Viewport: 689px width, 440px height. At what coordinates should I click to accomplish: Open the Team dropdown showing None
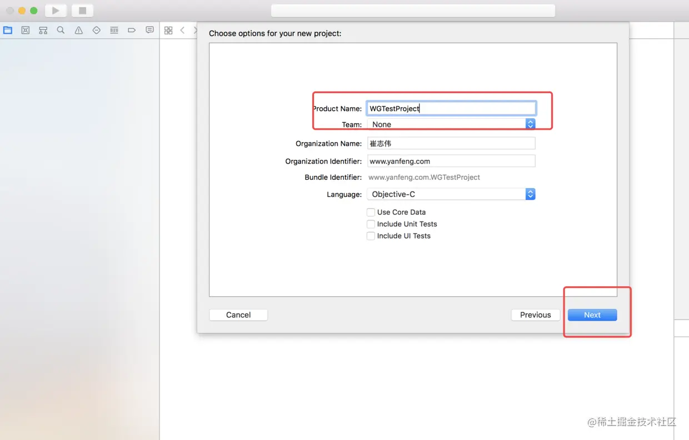coord(451,124)
